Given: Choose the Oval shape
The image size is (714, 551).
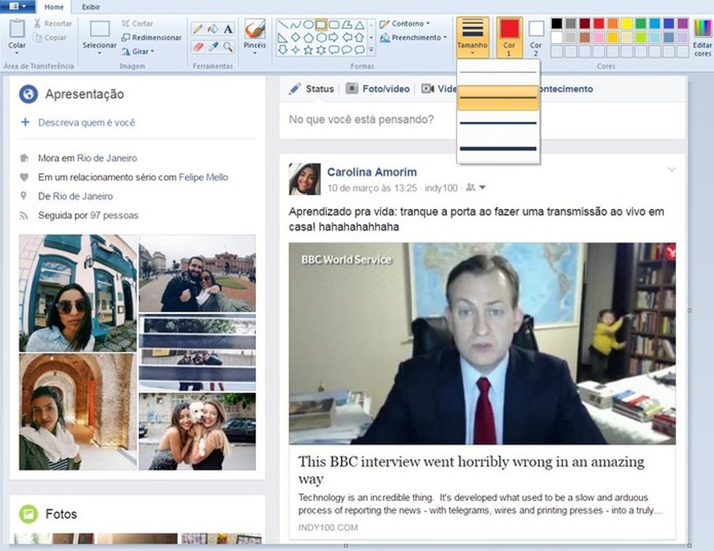Looking at the screenshot, I should click(308, 25).
